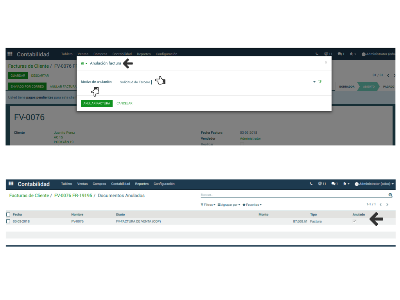
Task: Toggle the Anulado checkbox on the FV-0076 row
Action: pos(354,221)
